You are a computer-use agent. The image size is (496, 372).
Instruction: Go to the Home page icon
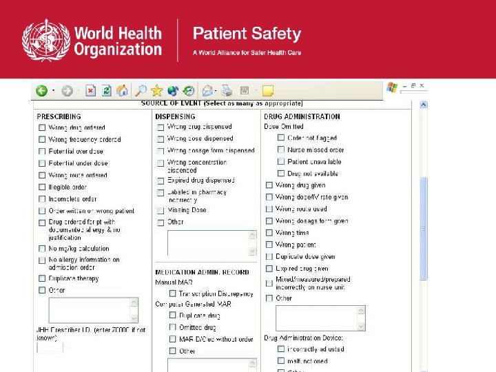122,91
